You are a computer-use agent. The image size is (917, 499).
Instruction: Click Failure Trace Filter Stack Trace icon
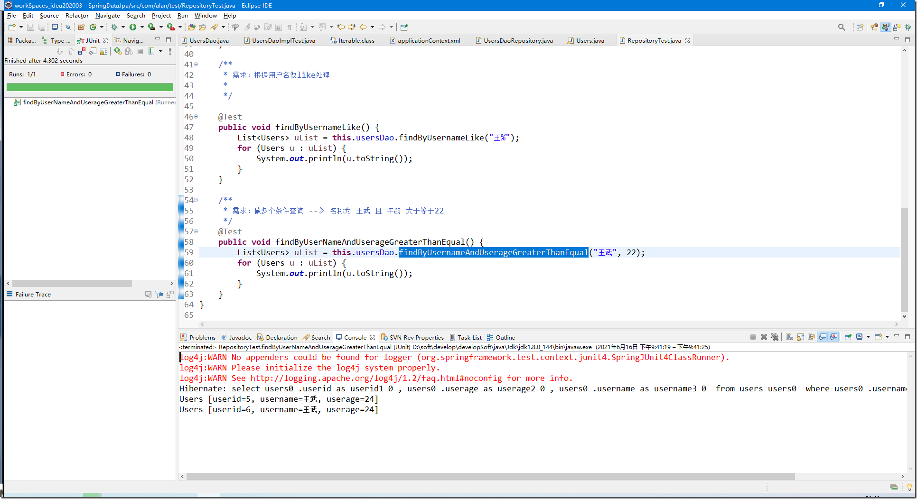[159, 295]
